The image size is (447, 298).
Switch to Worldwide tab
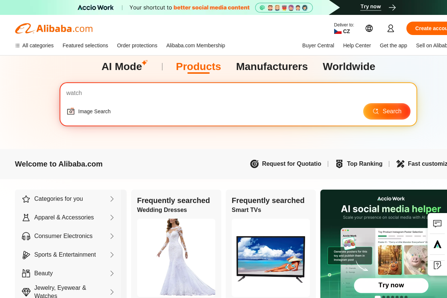(349, 66)
